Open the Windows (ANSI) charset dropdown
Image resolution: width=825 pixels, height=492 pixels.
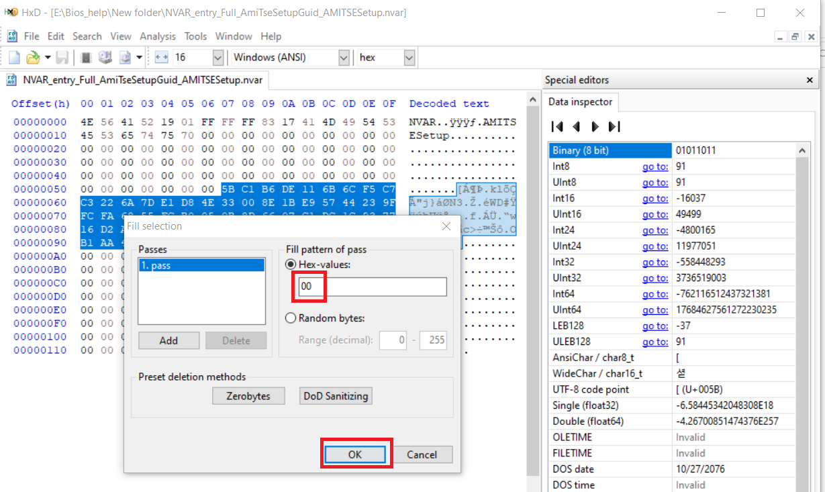[344, 58]
